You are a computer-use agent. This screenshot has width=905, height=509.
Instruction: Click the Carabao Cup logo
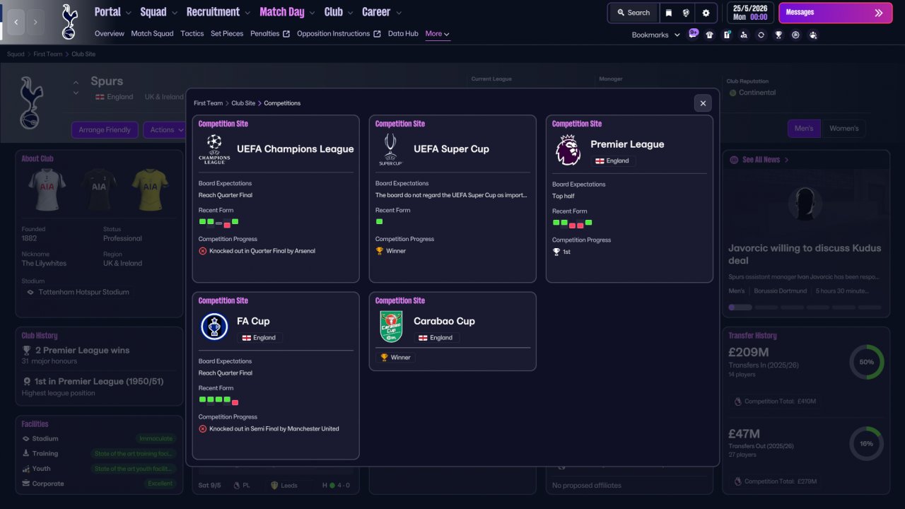[391, 327]
